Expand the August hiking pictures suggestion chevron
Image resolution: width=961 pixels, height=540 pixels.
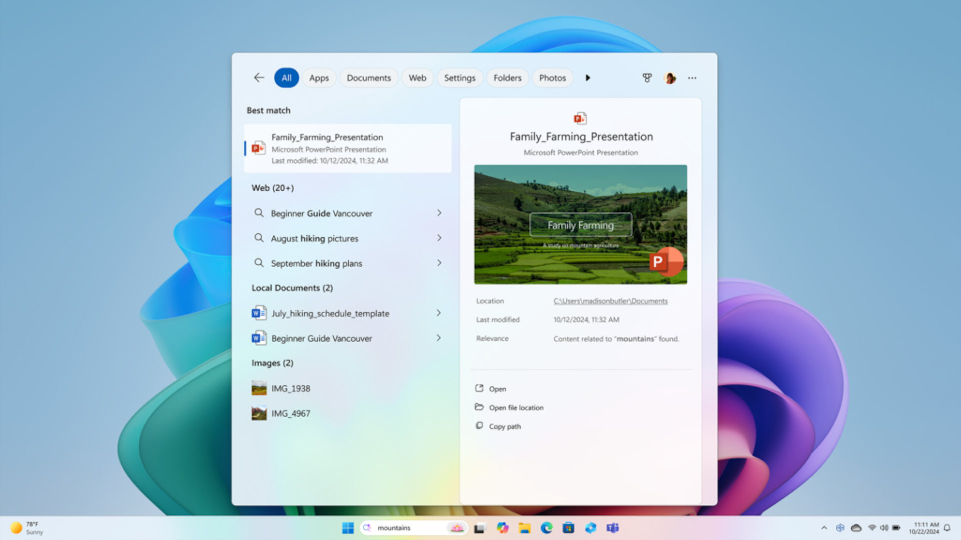439,238
